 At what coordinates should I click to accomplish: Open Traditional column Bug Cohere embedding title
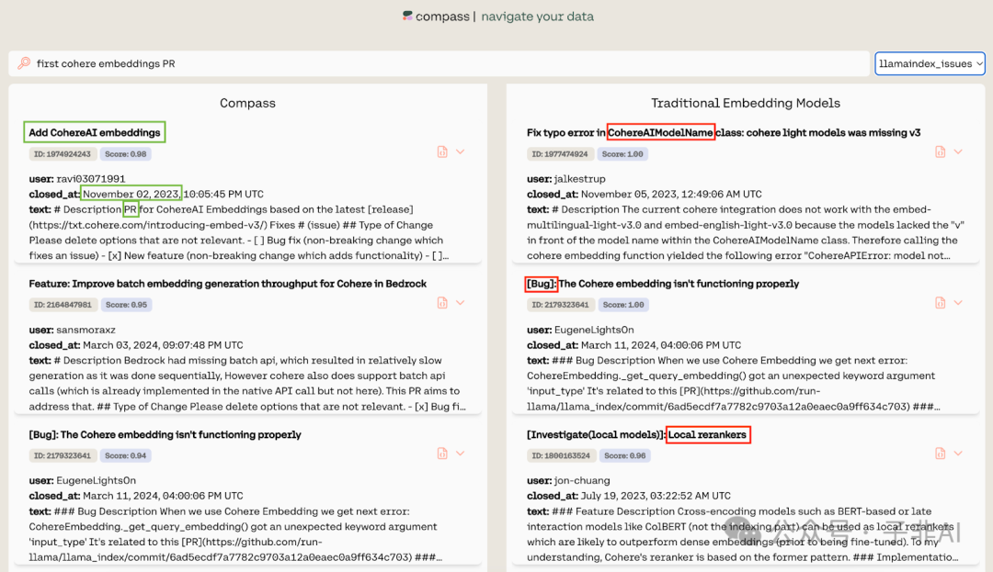(662, 283)
